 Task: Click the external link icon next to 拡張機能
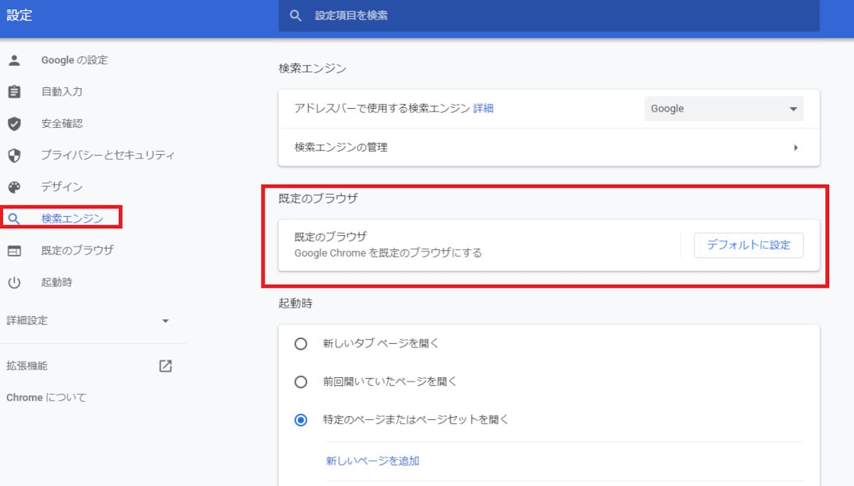(165, 366)
